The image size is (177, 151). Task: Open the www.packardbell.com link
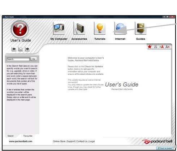coord(21,141)
